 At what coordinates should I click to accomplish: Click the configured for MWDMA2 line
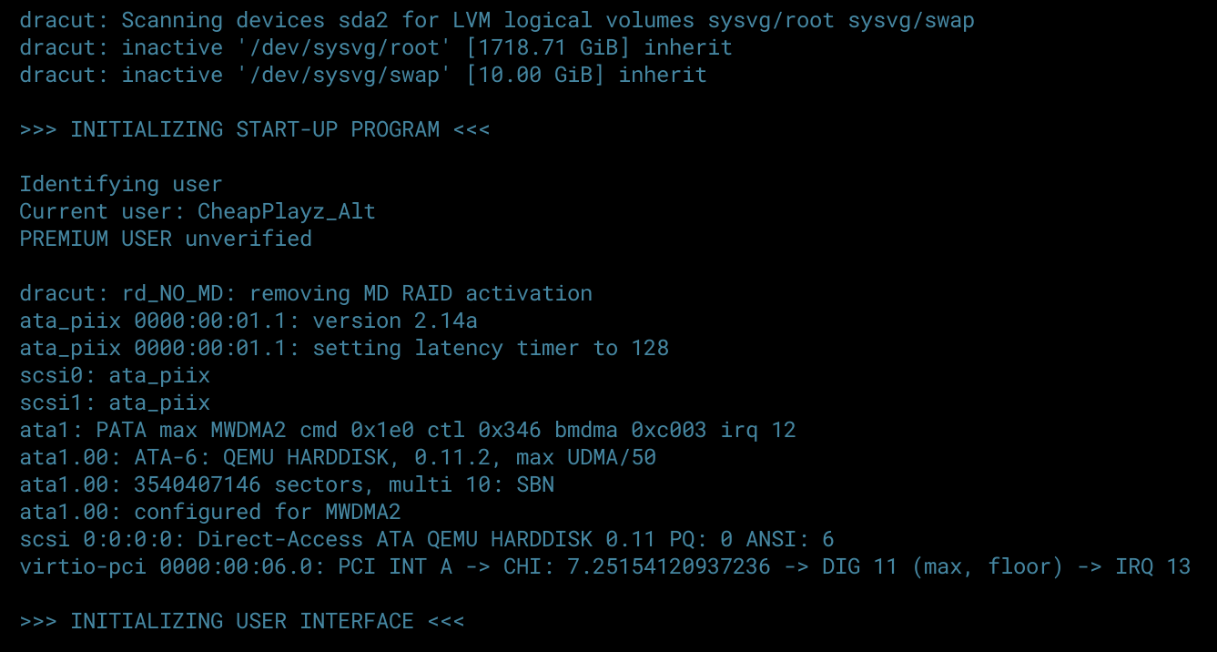click(210, 512)
